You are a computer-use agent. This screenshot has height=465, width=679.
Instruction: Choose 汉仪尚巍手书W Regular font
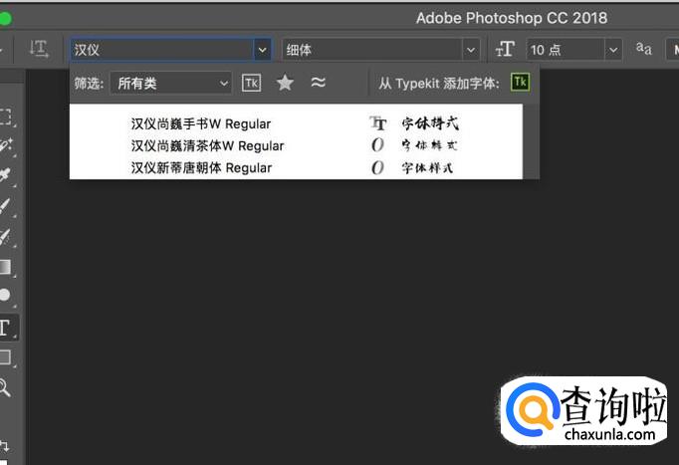coord(201,123)
